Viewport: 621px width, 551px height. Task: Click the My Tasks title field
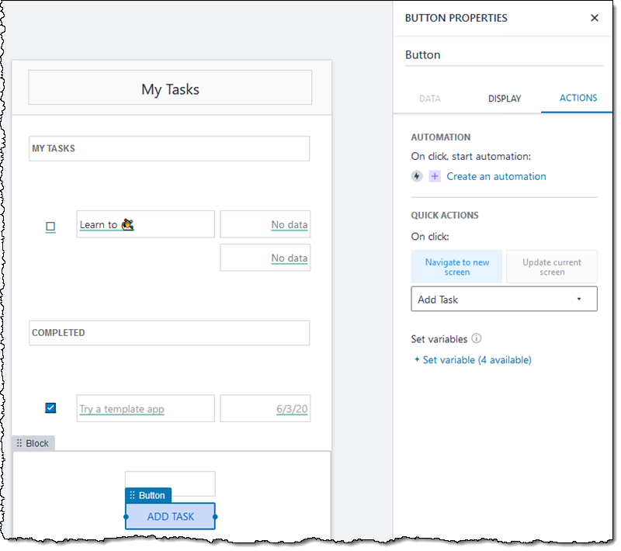[170, 88]
